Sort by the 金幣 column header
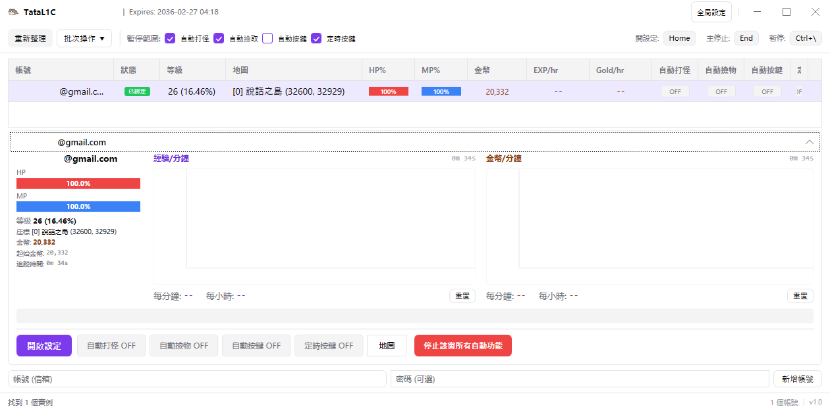830x411 pixels. (x=484, y=70)
